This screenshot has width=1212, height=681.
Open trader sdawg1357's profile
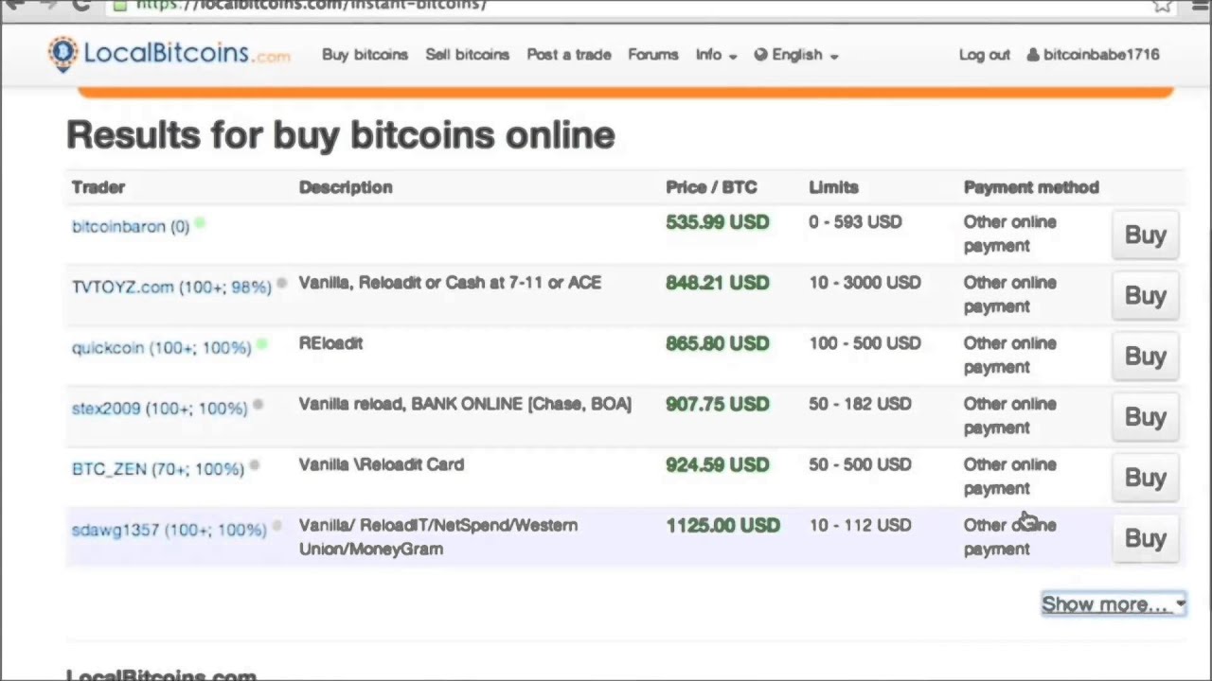point(169,530)
